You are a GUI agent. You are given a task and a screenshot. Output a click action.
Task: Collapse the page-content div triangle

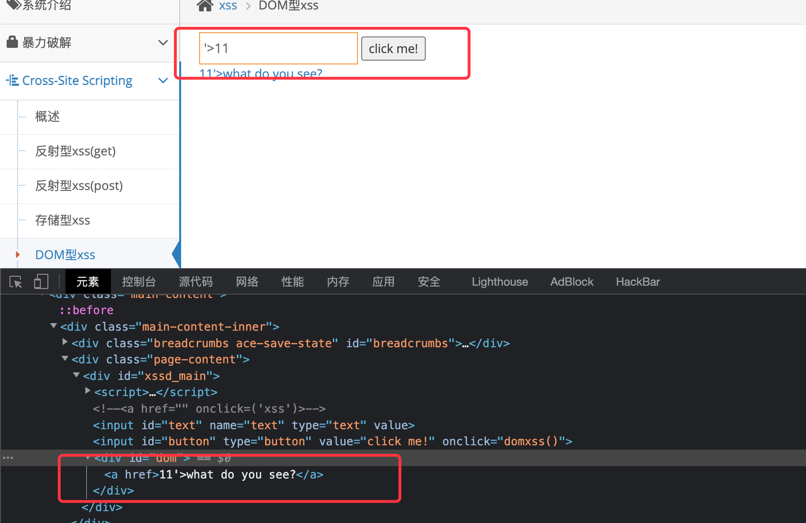tap(65, 359)
